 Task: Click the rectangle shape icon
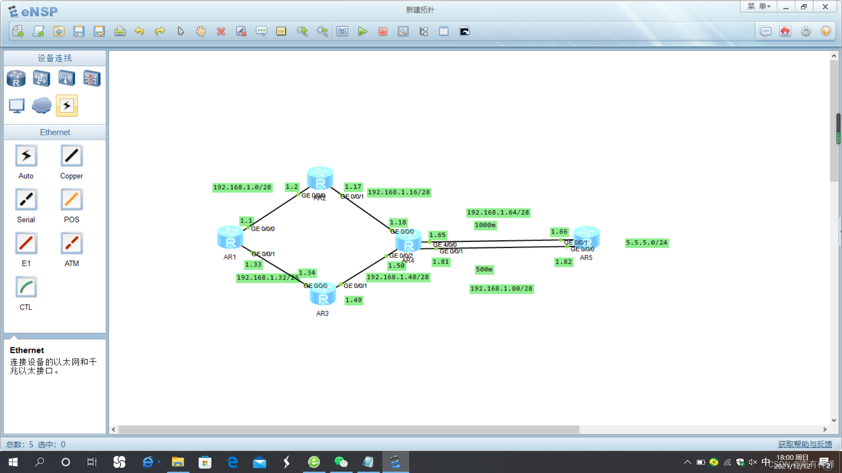(x=281, y=31)
